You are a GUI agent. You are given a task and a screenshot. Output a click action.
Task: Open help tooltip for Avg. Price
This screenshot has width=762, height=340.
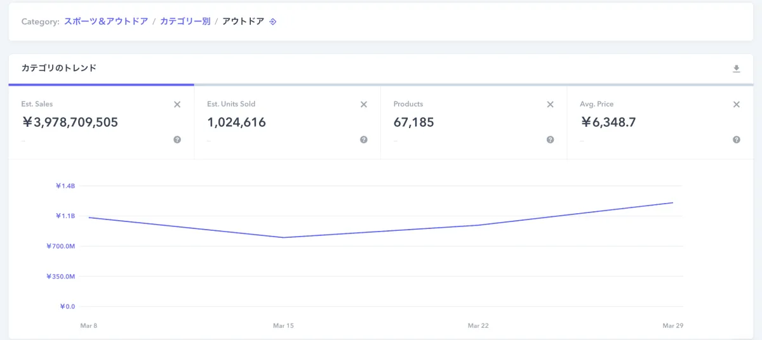[x=737, y=140]
